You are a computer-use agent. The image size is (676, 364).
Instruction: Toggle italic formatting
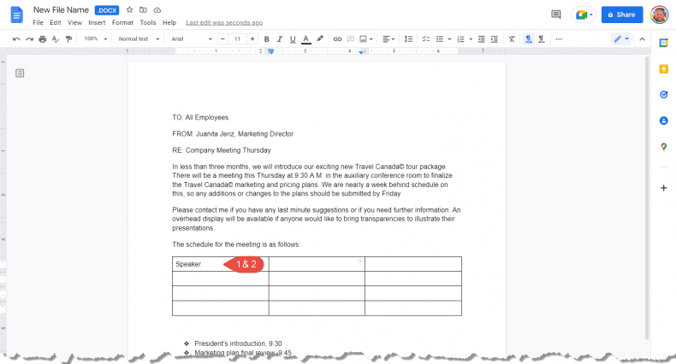tap(279, 38)
